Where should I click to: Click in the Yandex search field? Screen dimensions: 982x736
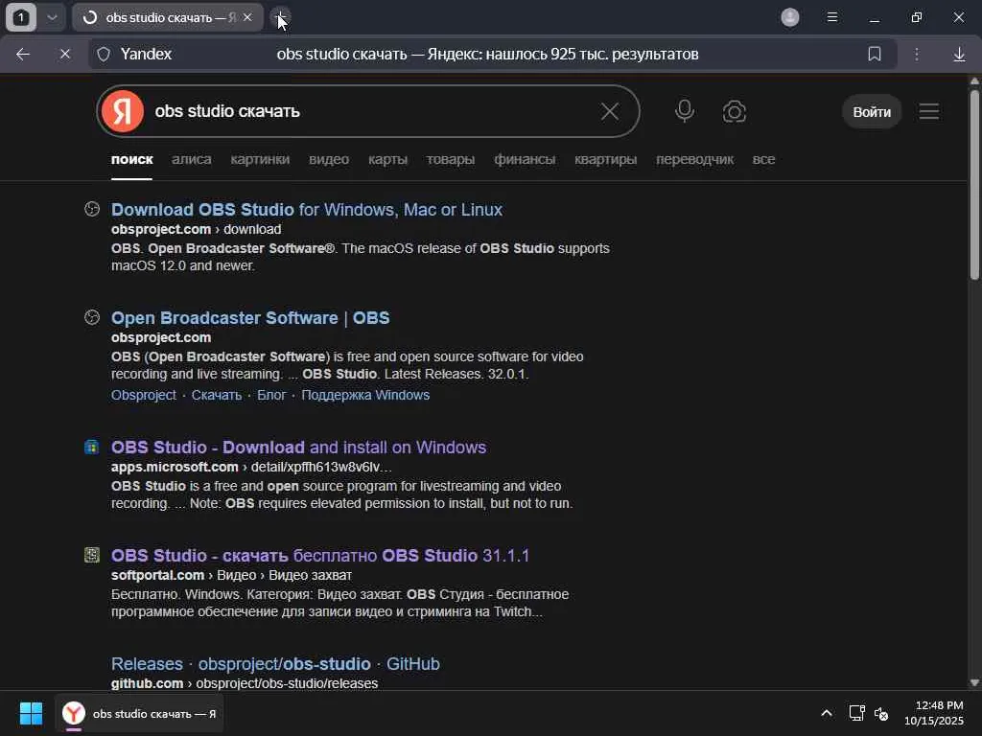[x=369, y=111]
